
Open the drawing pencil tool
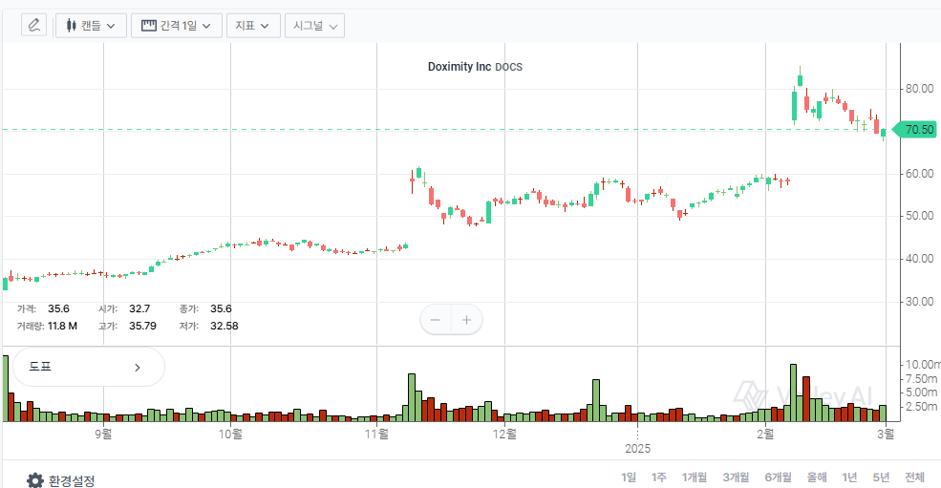coord(33,25)
